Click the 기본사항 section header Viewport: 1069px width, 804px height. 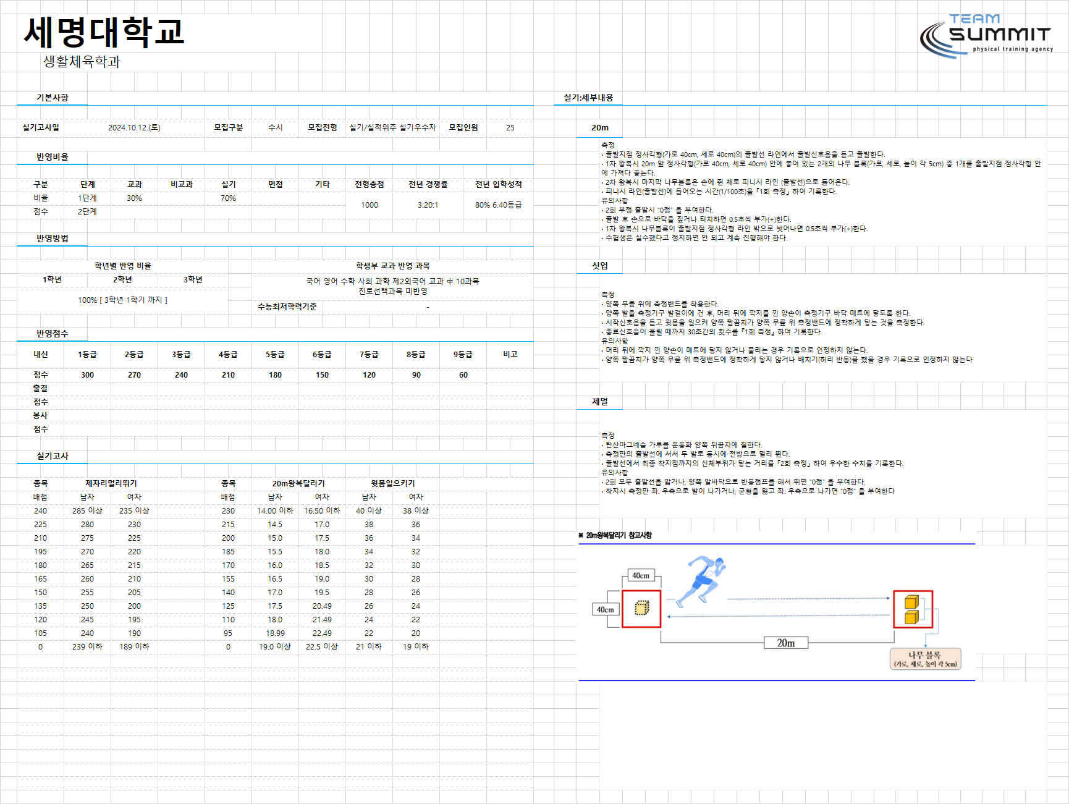[53, 98]
